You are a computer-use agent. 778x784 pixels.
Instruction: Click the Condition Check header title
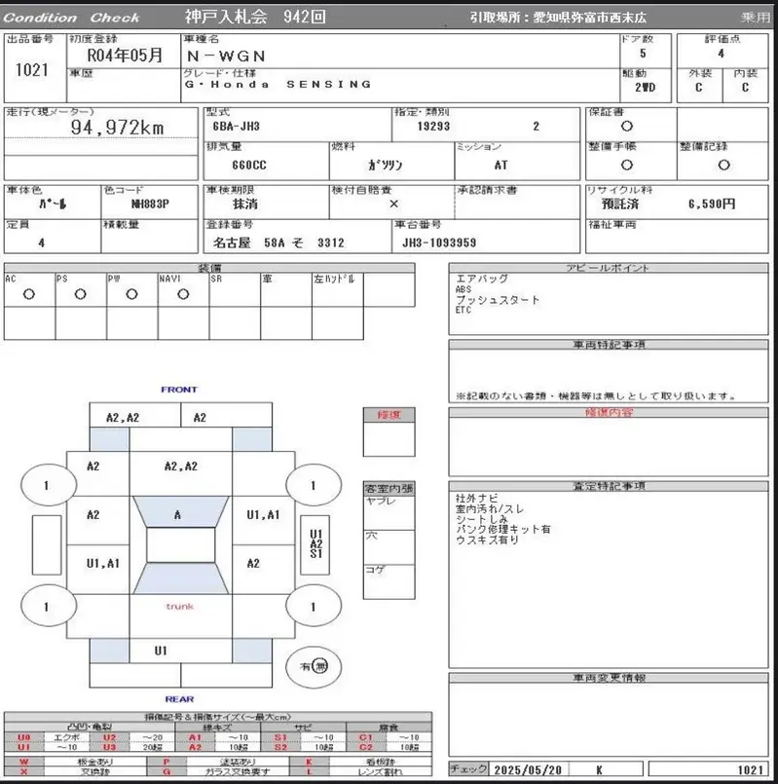pyautogui.click(x=72, y=18)
